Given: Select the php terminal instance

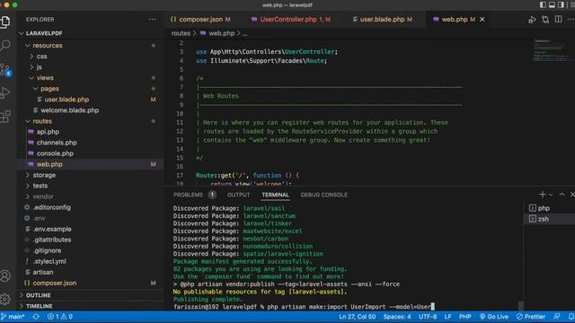Looking at the screenshot, I should click(x=549, y=208).
